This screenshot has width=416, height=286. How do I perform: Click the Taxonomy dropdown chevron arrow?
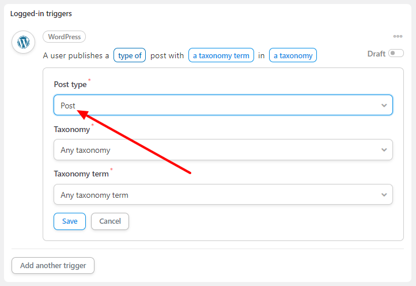[x=384, y=150]
